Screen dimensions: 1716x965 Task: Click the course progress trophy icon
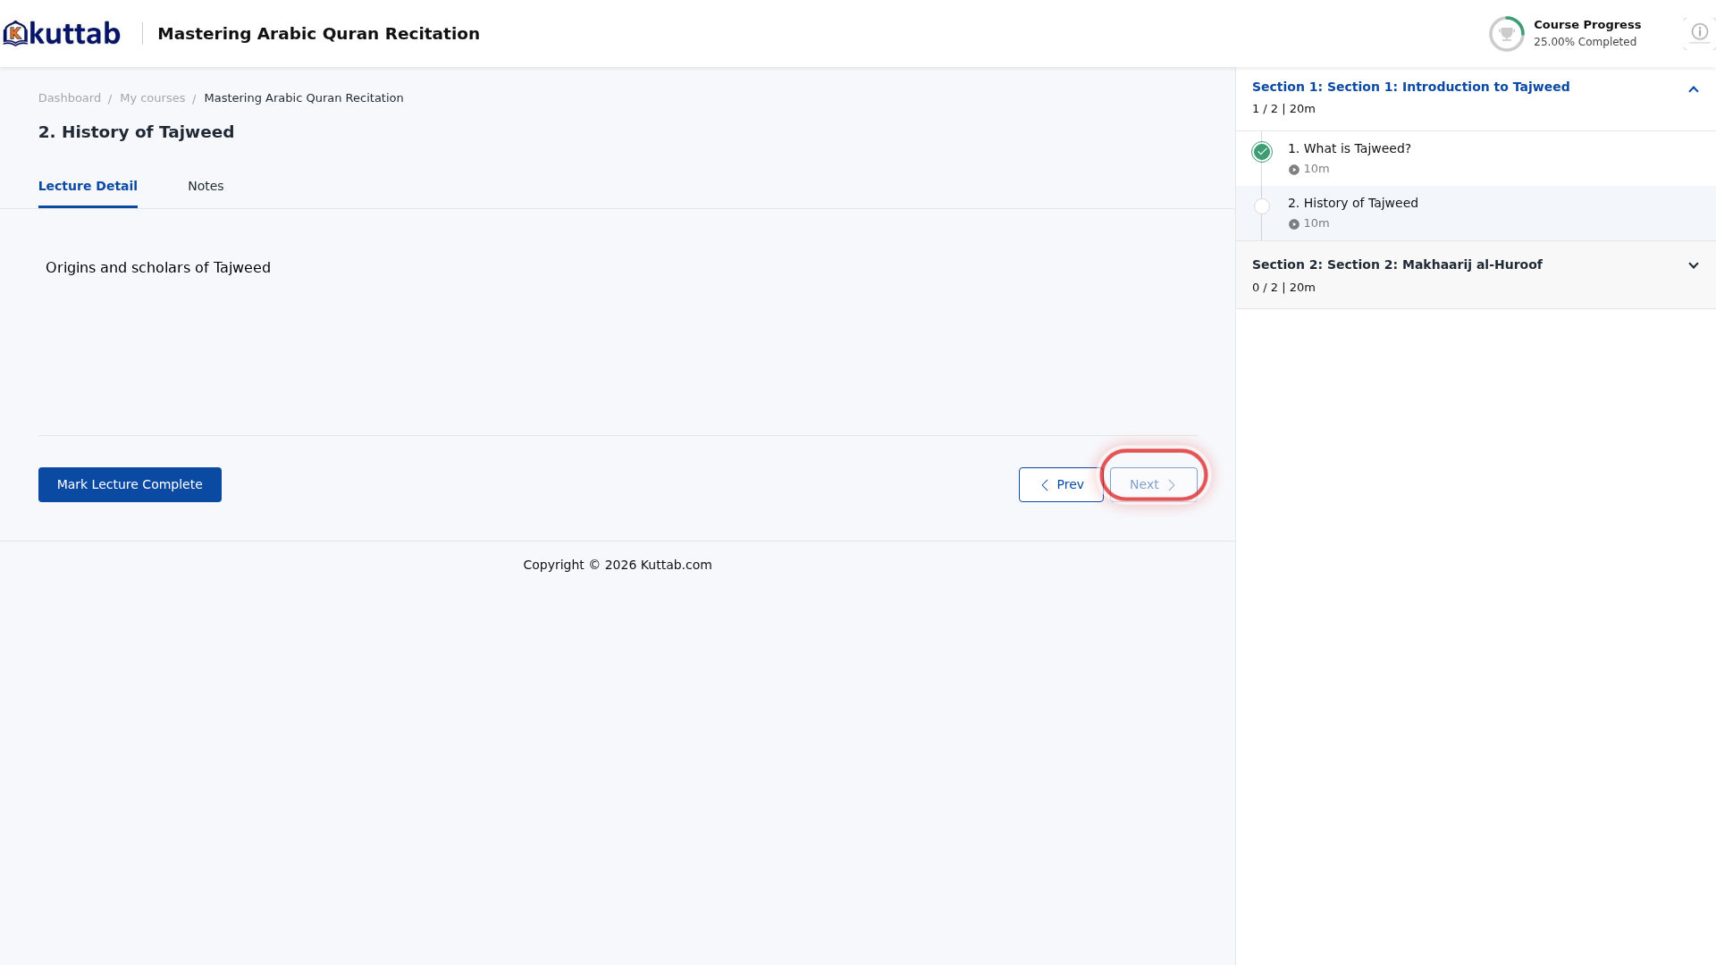tap(1506, 34)
